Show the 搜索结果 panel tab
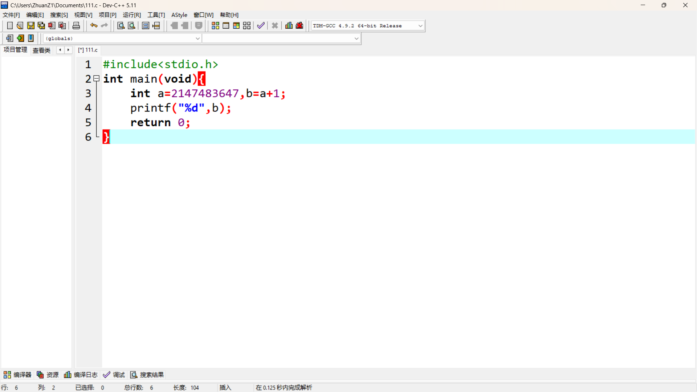This screenshot has width=697, height=392. [x=147, y=375]
